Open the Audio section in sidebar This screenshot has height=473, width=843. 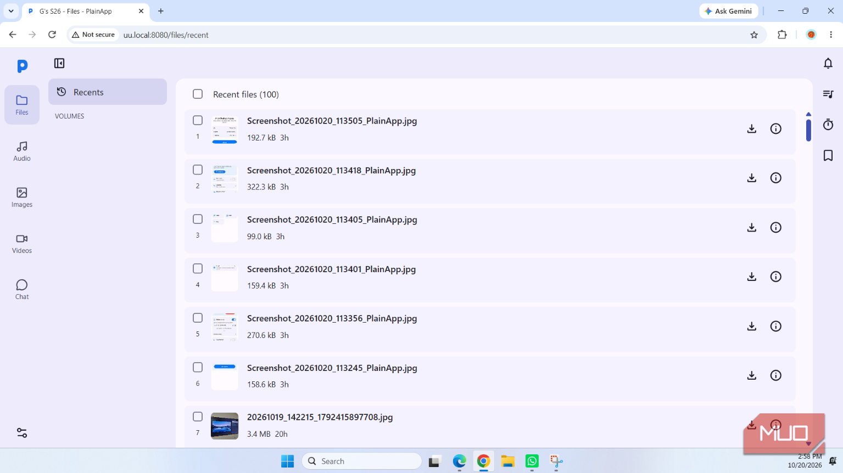click(x=22, y=151)
